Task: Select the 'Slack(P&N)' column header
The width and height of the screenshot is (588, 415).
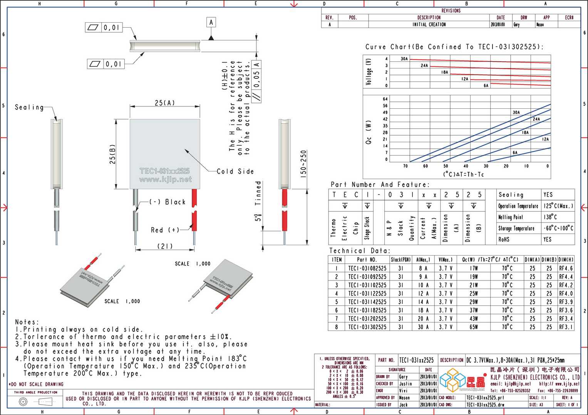Action: [400, 260]
